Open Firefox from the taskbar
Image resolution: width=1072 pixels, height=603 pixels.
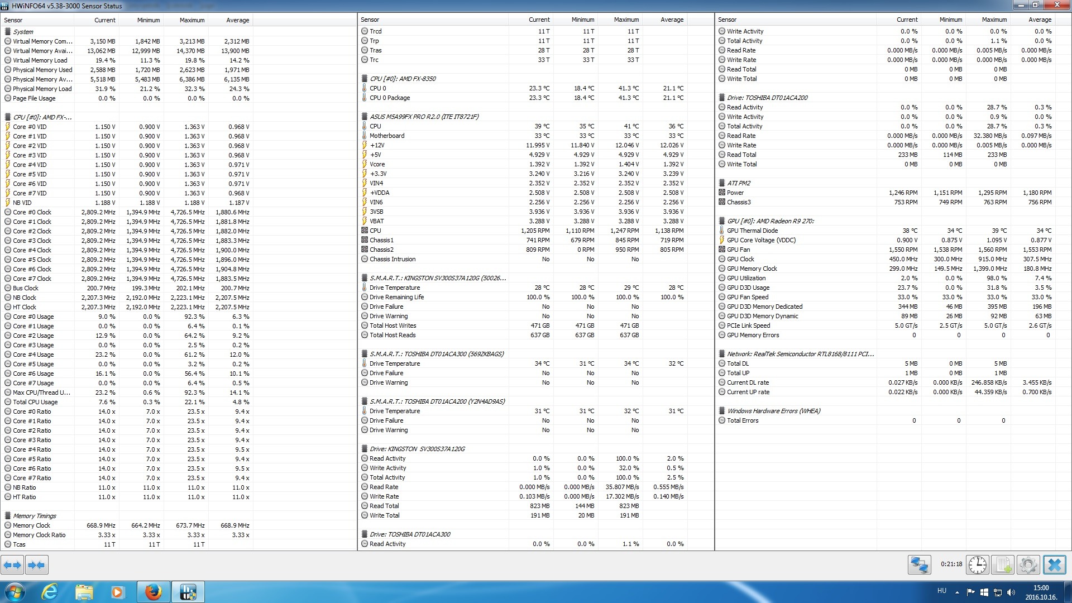[154, 592]
